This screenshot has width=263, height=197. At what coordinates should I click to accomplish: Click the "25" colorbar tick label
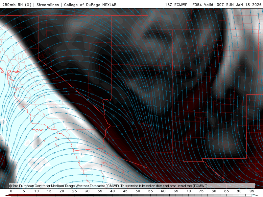click(x=75, y=191)
